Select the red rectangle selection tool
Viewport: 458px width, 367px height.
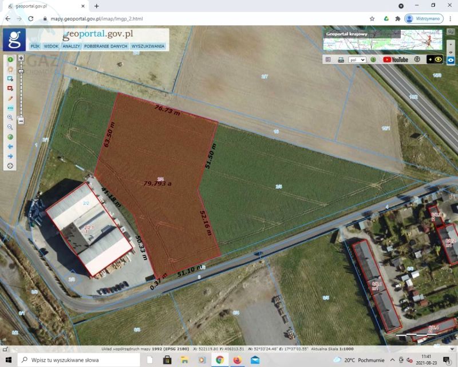coord(10,88)
